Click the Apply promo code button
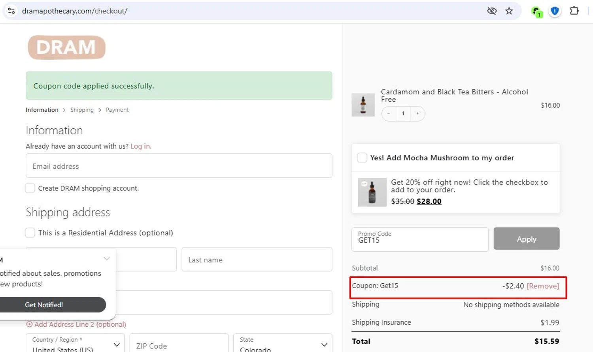This screenshot has width=593, height=352. coord(527,239)
